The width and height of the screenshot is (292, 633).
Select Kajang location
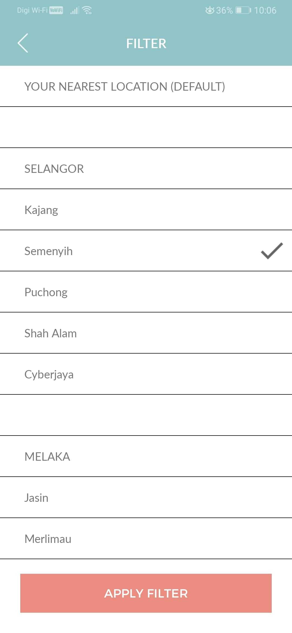pos(41,210)
